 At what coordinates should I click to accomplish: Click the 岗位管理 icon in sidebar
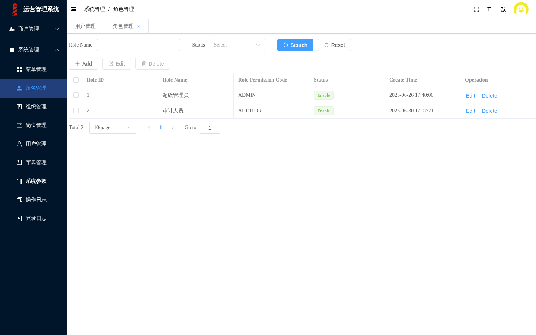tap(19, 125)
